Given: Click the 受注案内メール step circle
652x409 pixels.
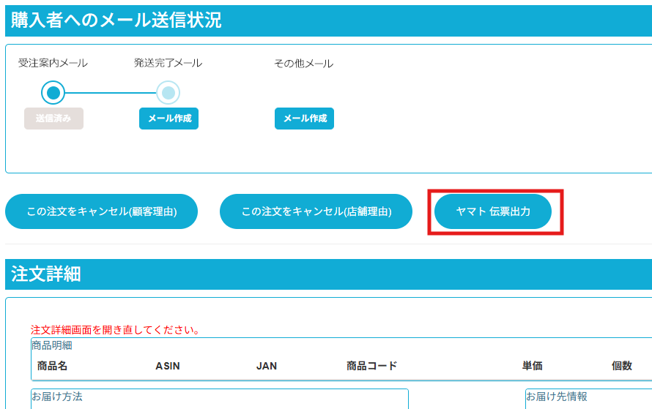Looking at the screenshot, I should 53,93.
